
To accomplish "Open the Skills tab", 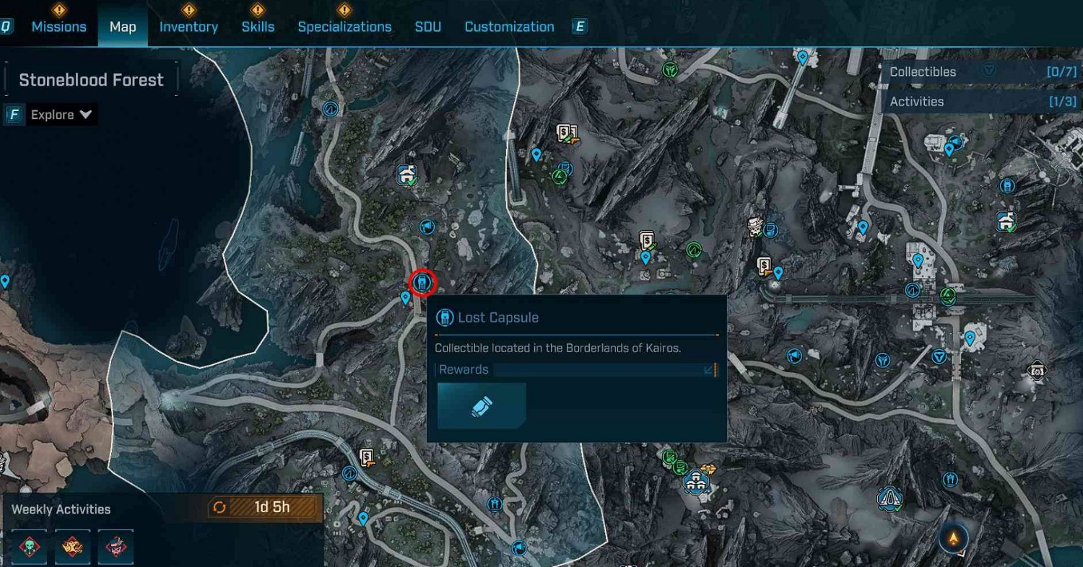I will (x=258, y=27).
